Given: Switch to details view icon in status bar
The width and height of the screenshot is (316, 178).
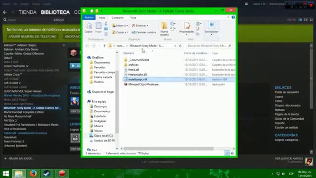Looking at the screenshot, I should coord(227,153).
